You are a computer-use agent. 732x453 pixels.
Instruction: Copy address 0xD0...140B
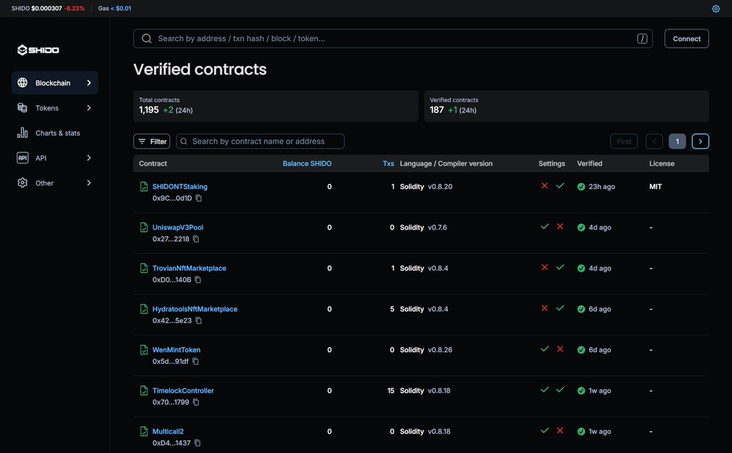click(198, 280)
